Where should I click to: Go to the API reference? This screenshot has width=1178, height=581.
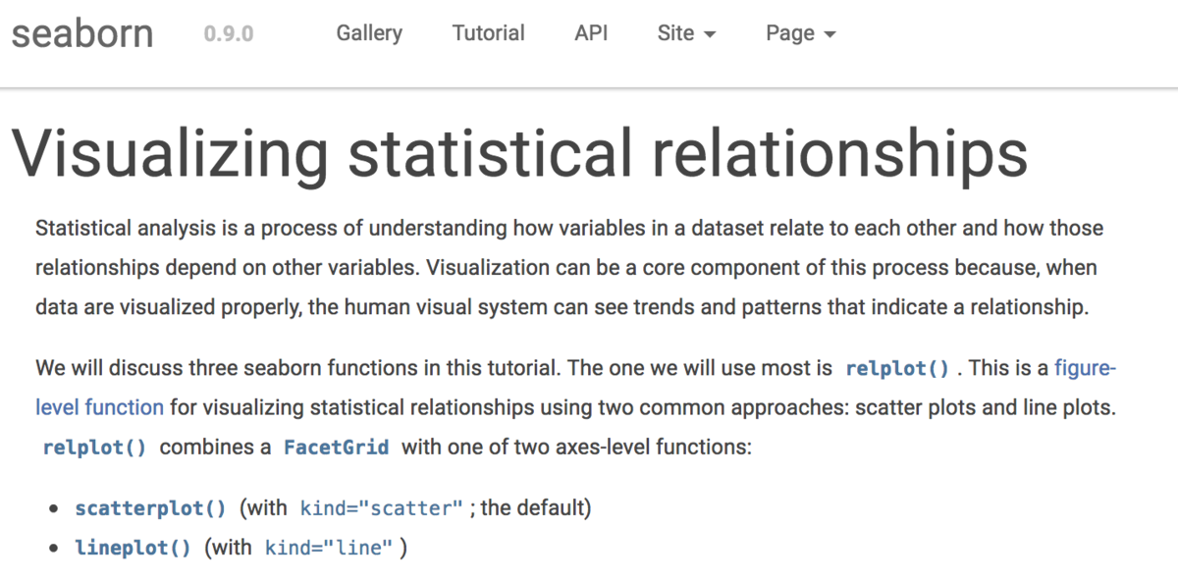pos(591,32)
